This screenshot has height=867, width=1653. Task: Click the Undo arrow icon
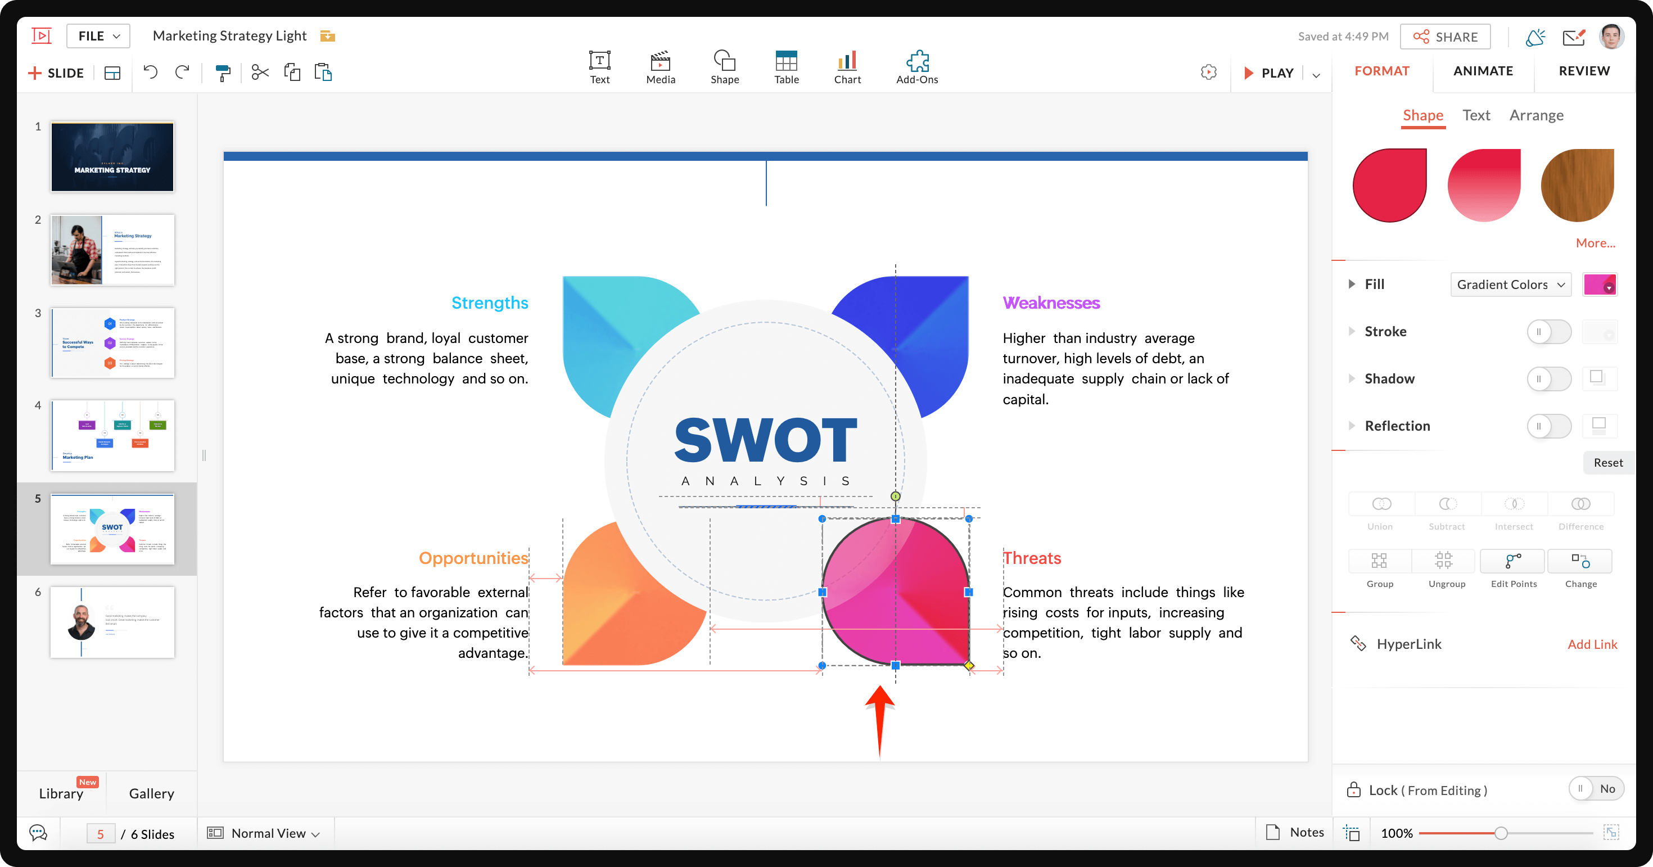click(150, 73)
